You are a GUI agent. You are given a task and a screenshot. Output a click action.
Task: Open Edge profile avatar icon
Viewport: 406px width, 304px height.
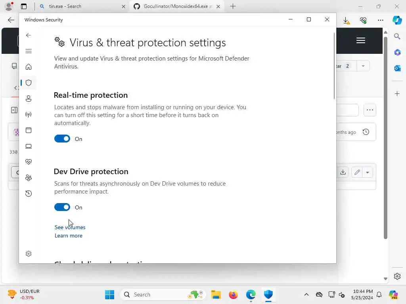[9, 6]
